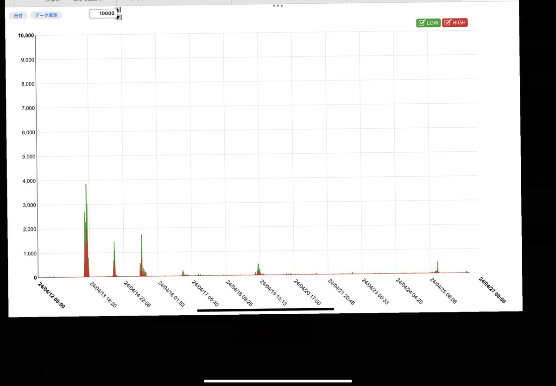Increase the scale value with up arrow
This screenshot has width=556, height=386.
pos(119,10)
